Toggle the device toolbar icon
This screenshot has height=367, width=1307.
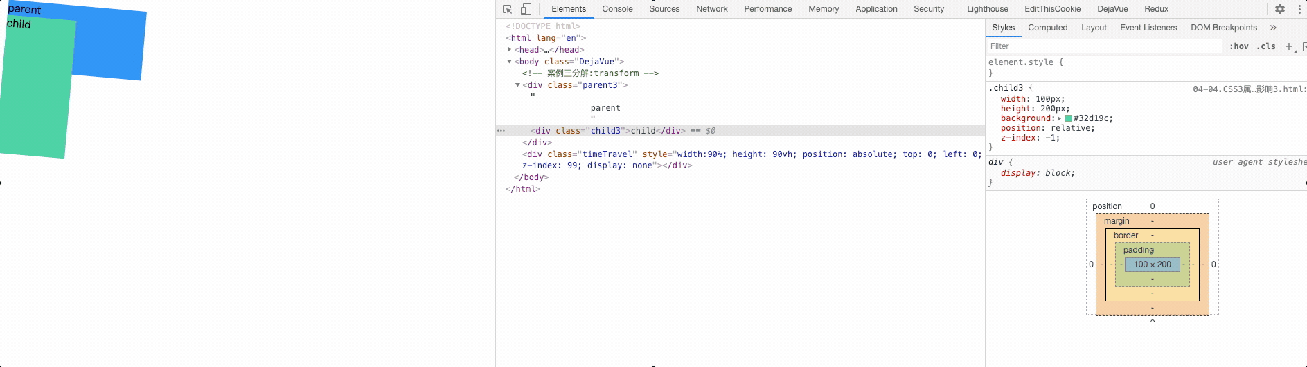point(526,9)
